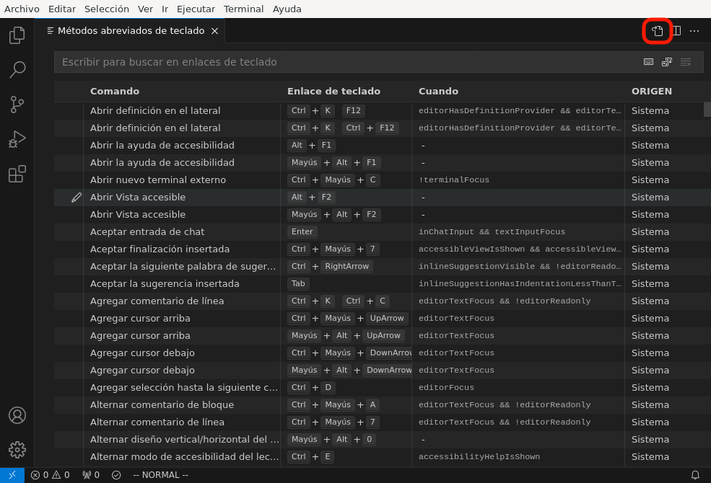The image size is (711, 483).
Task: Click the accessibilityHelpIsShown condition
Action: [x=479, y=457]
